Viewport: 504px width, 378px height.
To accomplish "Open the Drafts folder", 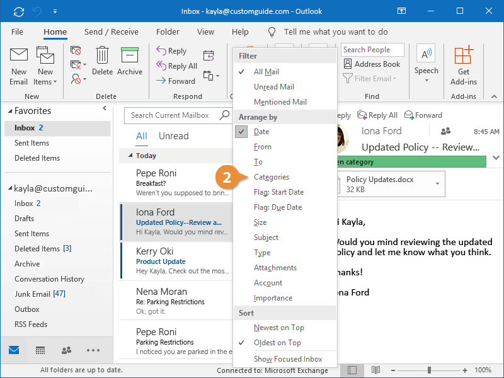I will tap(24, 218).
